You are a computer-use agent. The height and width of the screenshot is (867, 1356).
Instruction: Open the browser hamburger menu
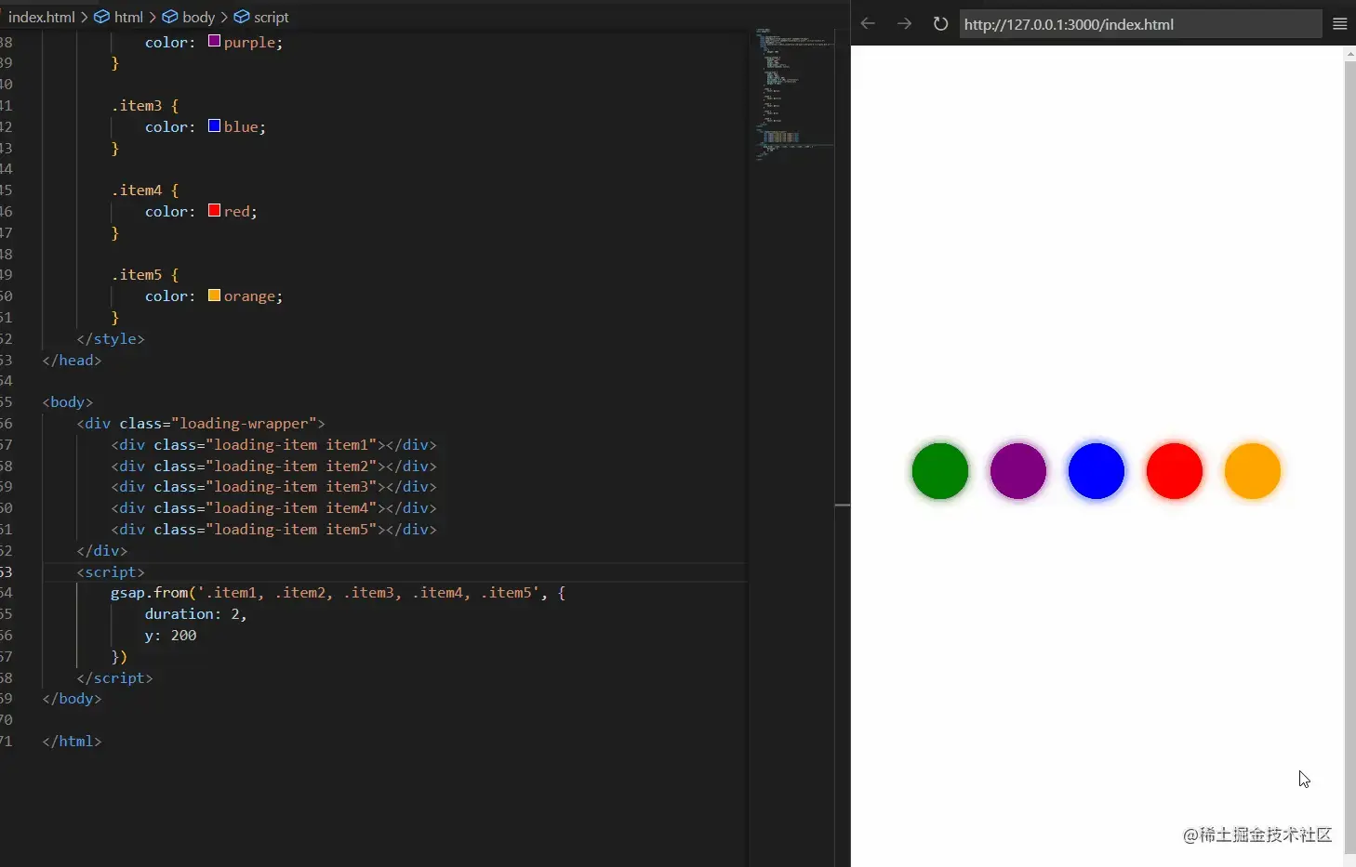[x=1340, y=23]
